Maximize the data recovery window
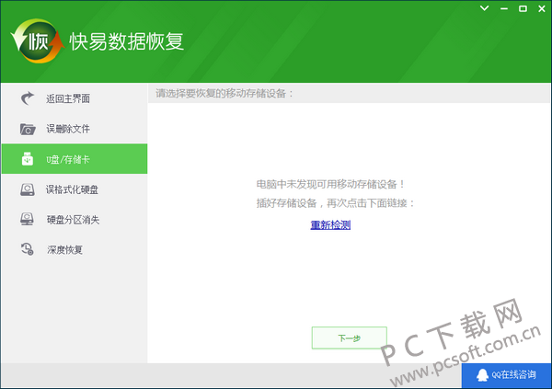This screenshot has width=552, height=389. [523, 8]
